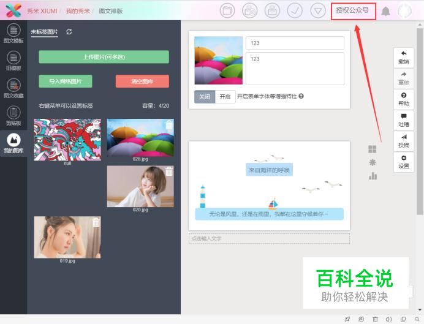Screen dimensions: 424x324
Task: Switch to the 未标签图片 tab
Action: (44, 32)
